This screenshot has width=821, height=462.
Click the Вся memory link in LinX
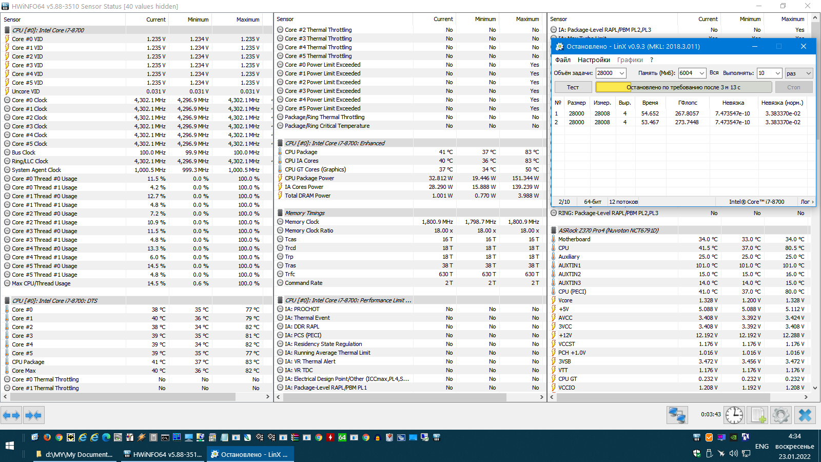(x=714, y=73)
